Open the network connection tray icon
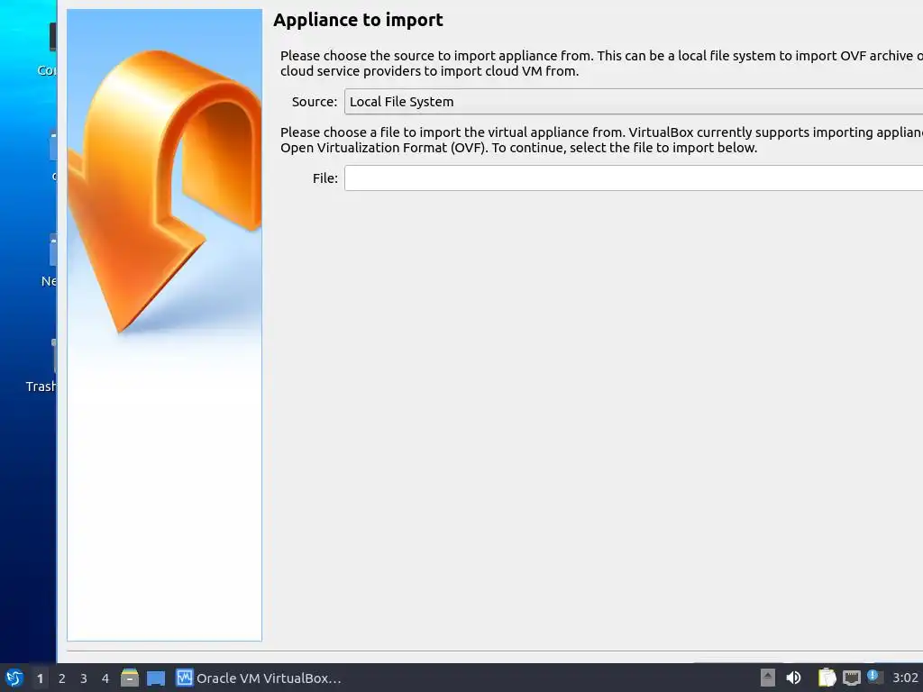This screenshot has height=692, width=923. point(851,678)
